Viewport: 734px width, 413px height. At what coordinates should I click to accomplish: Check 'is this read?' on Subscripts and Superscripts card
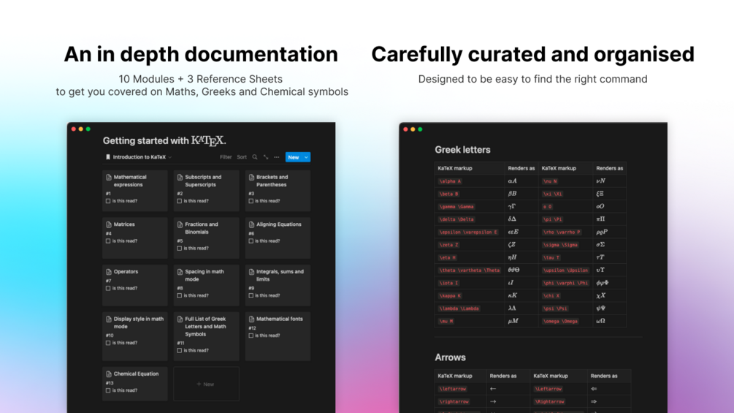(179, 201)
